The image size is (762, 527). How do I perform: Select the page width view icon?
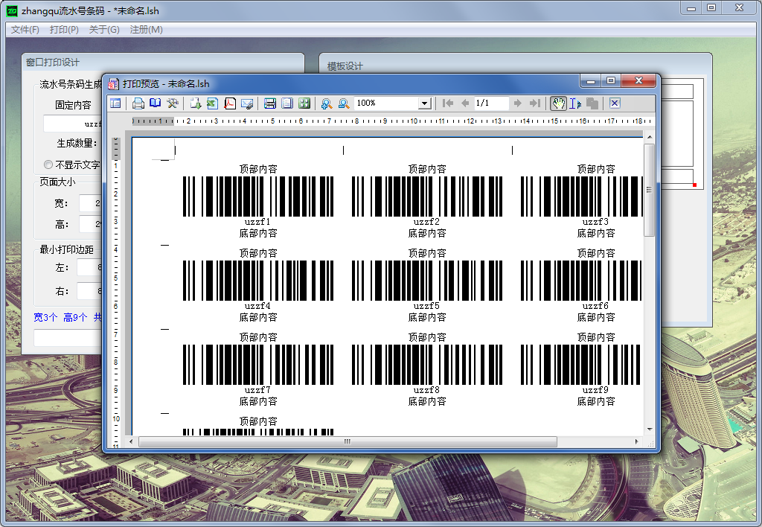(x=270, y=103)
